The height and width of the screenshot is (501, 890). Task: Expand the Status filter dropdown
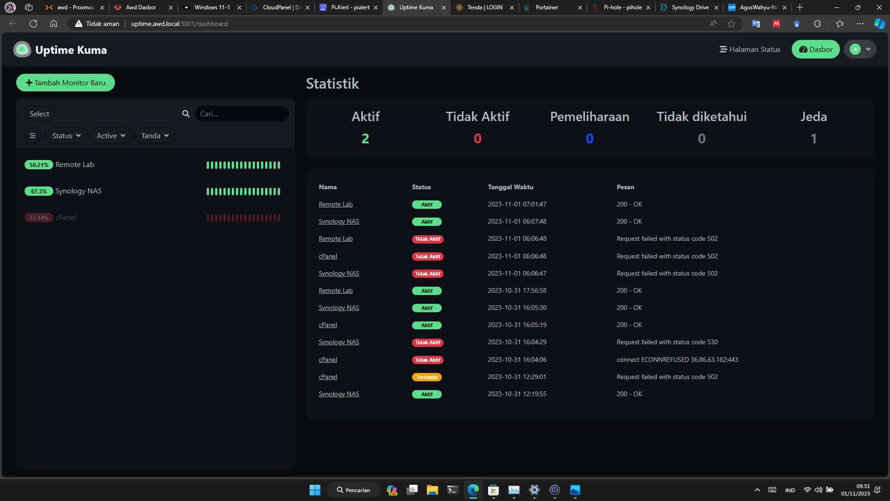pyautogui.click(x=66, y=135)
